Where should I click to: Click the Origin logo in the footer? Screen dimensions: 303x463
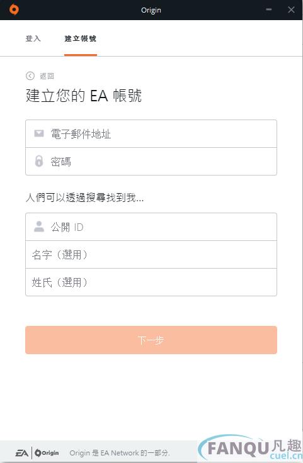(47, 453)
